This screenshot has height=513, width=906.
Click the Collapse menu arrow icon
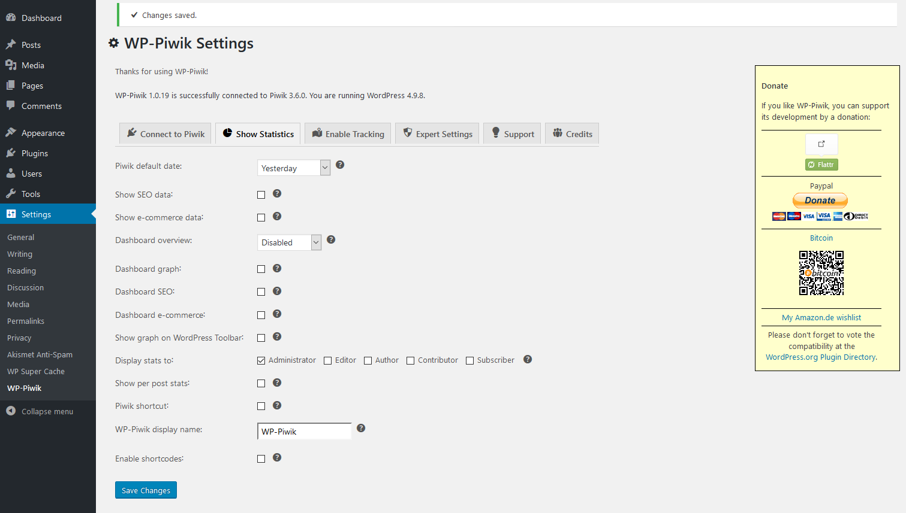tap(11, 411)
